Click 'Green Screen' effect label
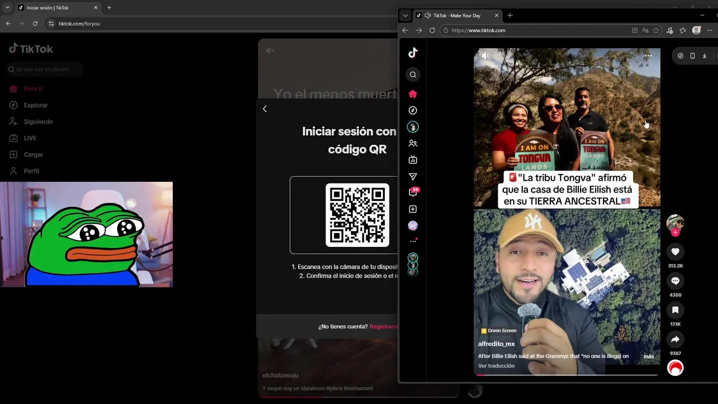Image resolution: width=718 pixels, height=404 pixels. pyautogui.click(x=499, y=330)
